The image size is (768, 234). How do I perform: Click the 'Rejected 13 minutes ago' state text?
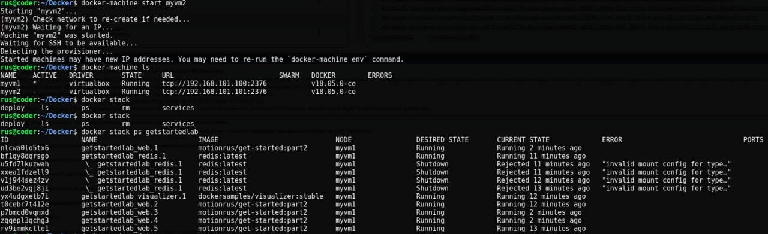coord(544,188)
